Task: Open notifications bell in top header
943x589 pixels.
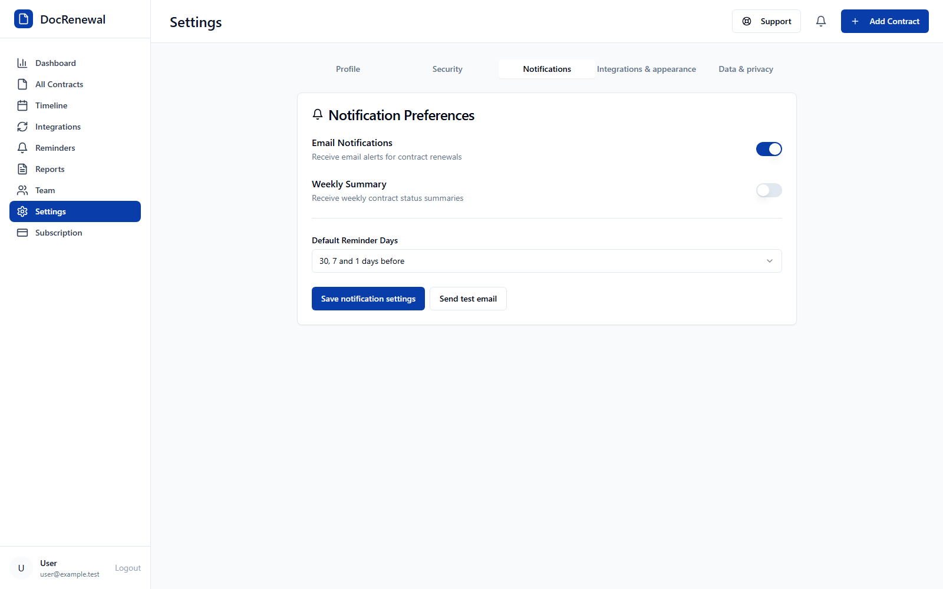Action: [821, 21]
